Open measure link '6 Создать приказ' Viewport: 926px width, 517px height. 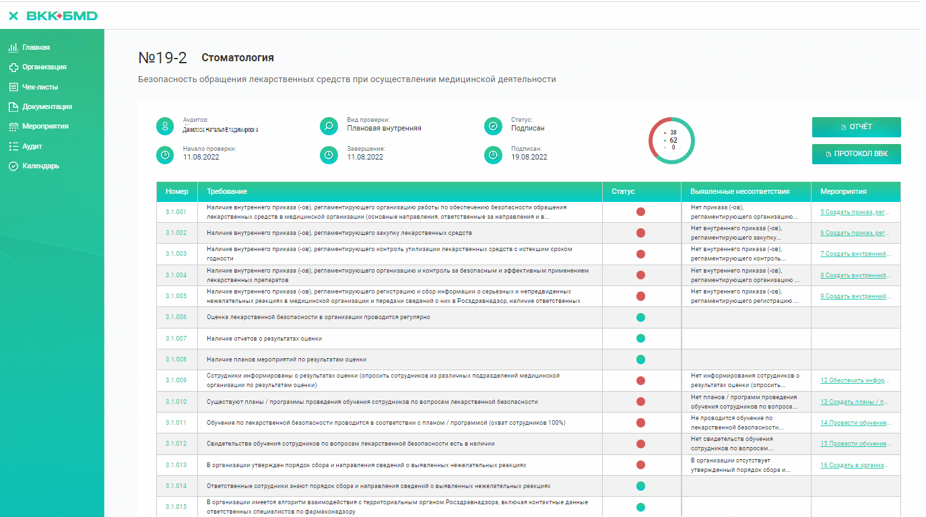pyautogui.click(x=855, y=233)
